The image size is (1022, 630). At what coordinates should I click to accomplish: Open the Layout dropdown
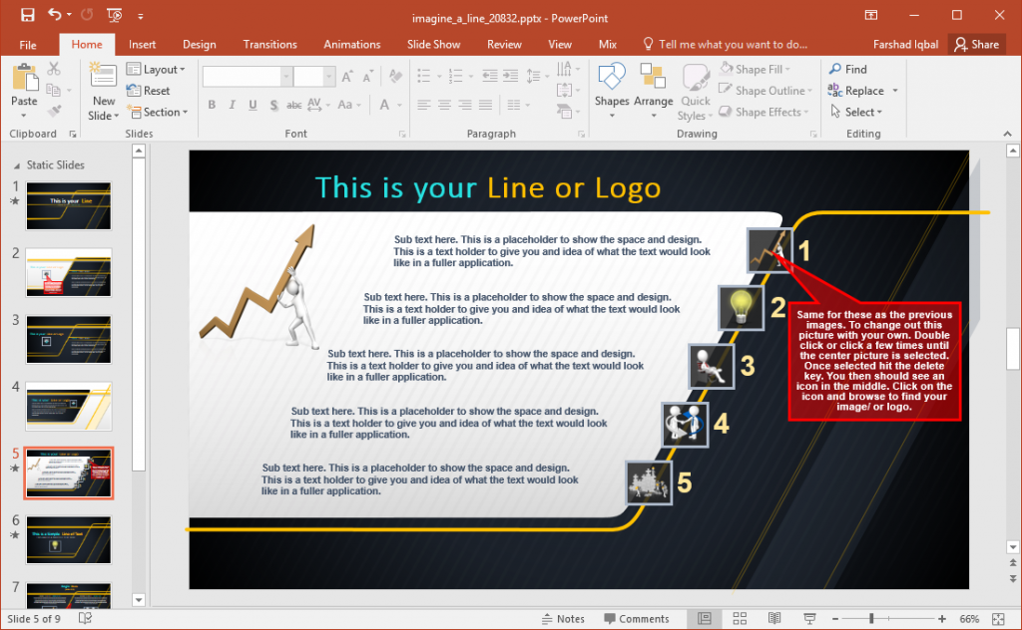pos(158,69)
